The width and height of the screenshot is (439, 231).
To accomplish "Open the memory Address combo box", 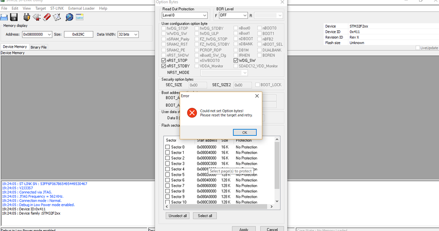I will click(x=37, y=34).
